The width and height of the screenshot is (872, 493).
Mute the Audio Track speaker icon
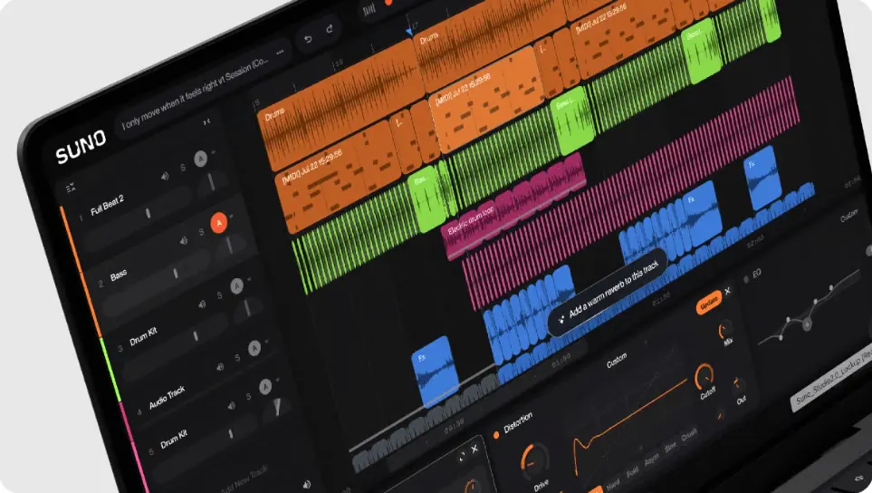coord(220,367)
